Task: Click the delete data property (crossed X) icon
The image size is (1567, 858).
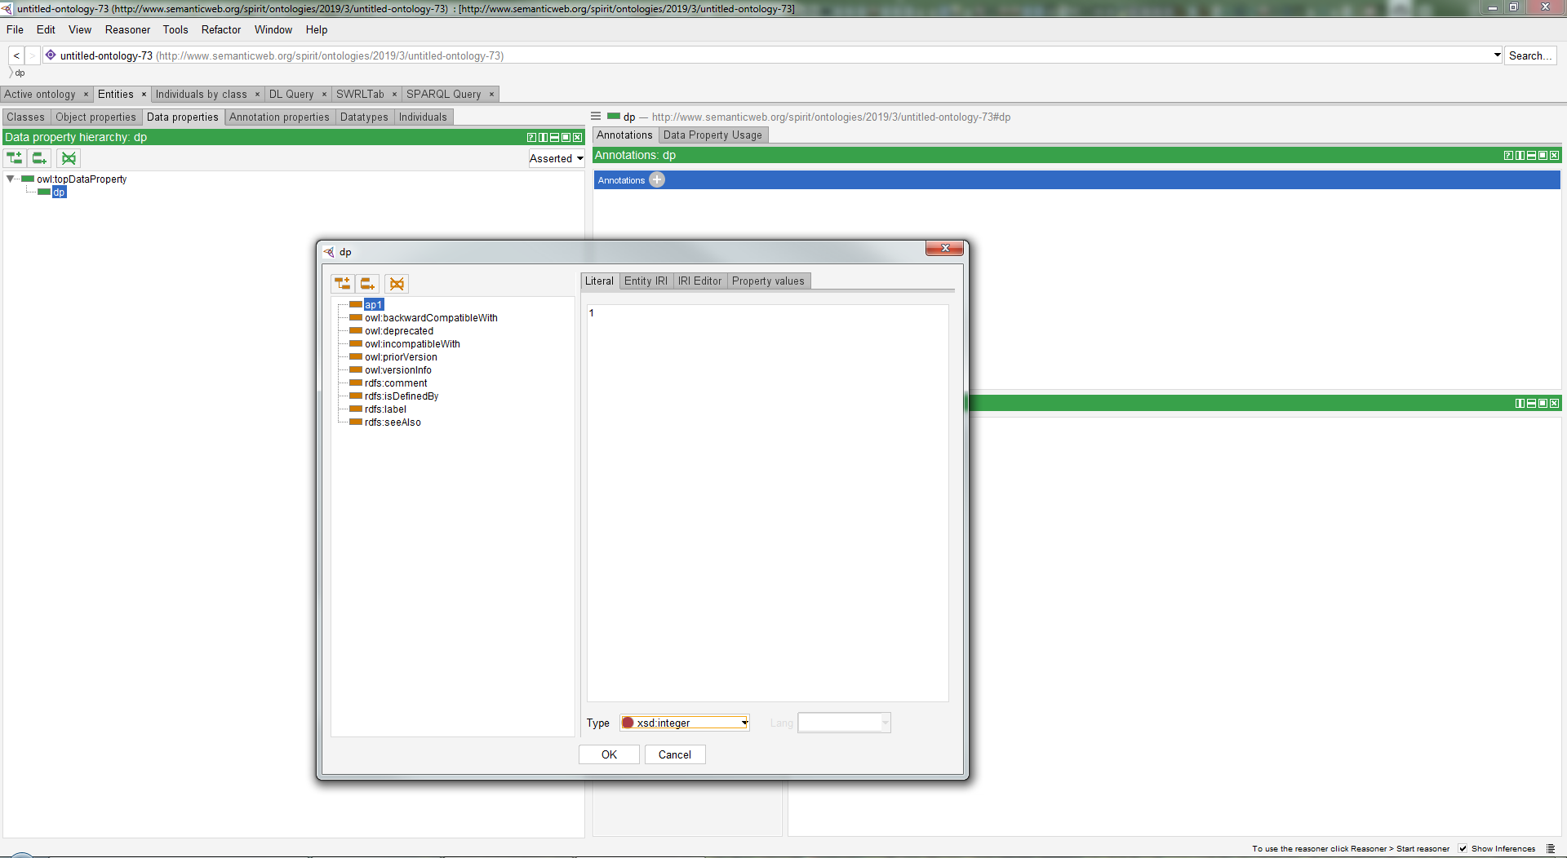Action: tap(69, 158)
